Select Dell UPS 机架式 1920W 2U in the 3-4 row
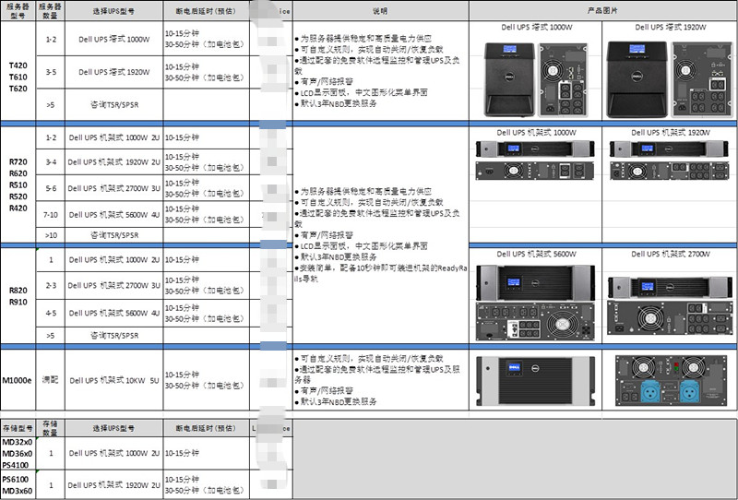The width and height of the screenshot is (738, 500). [x=113, y=162]
